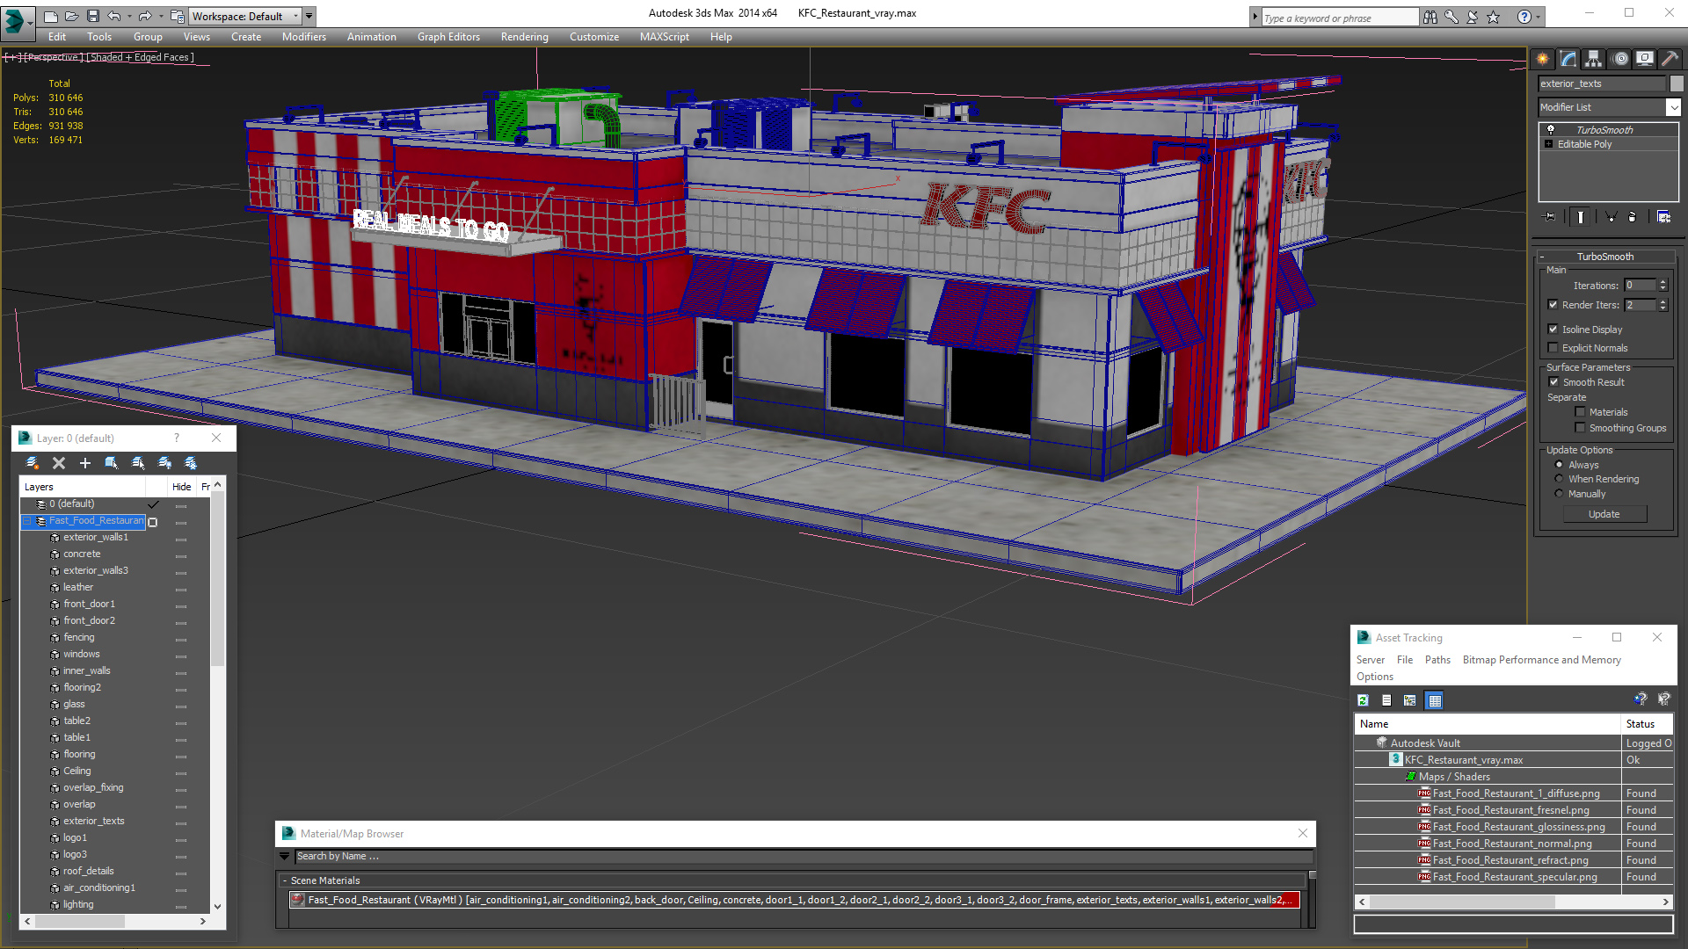Open the Modifier List dropdown
1688x949 pixels.
[x=1673, y=107]
